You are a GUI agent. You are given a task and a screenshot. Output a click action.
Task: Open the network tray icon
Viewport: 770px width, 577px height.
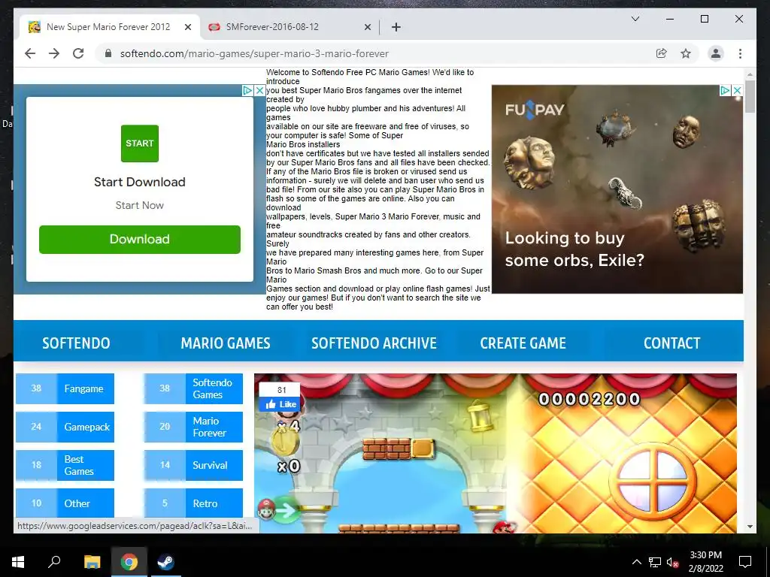(x=655, y=562)
